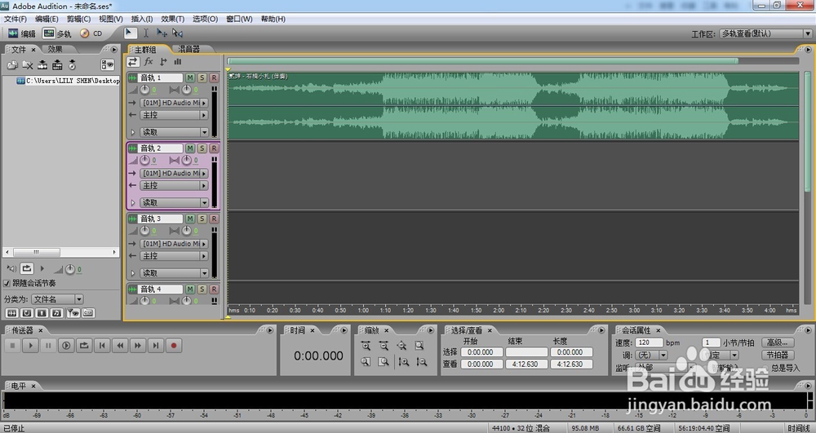
Task: Open 音轨 1 input [01M] HD Audio dropdown
Action: [174, 103]
